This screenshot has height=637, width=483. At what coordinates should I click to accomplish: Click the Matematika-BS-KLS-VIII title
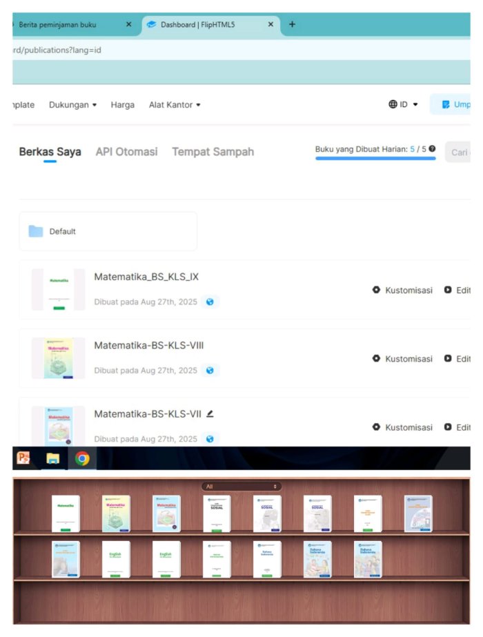[x=149, y=345]
